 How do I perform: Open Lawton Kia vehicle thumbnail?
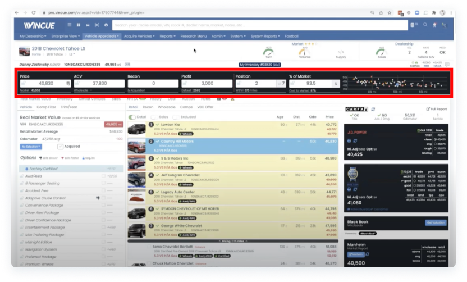[x=137, y=129]
